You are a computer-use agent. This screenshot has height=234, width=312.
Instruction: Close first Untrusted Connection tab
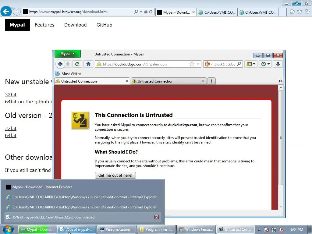pos(127,81)
